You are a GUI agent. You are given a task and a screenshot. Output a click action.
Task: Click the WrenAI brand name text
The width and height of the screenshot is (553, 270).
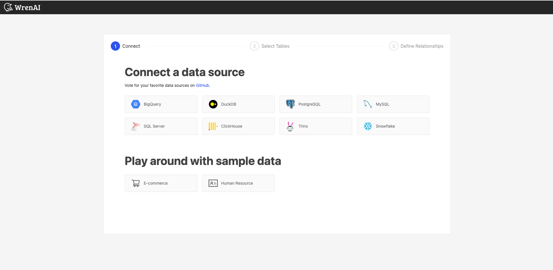click(x=27, y=8)
